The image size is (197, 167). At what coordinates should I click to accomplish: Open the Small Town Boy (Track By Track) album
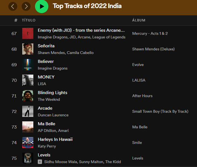160,111
